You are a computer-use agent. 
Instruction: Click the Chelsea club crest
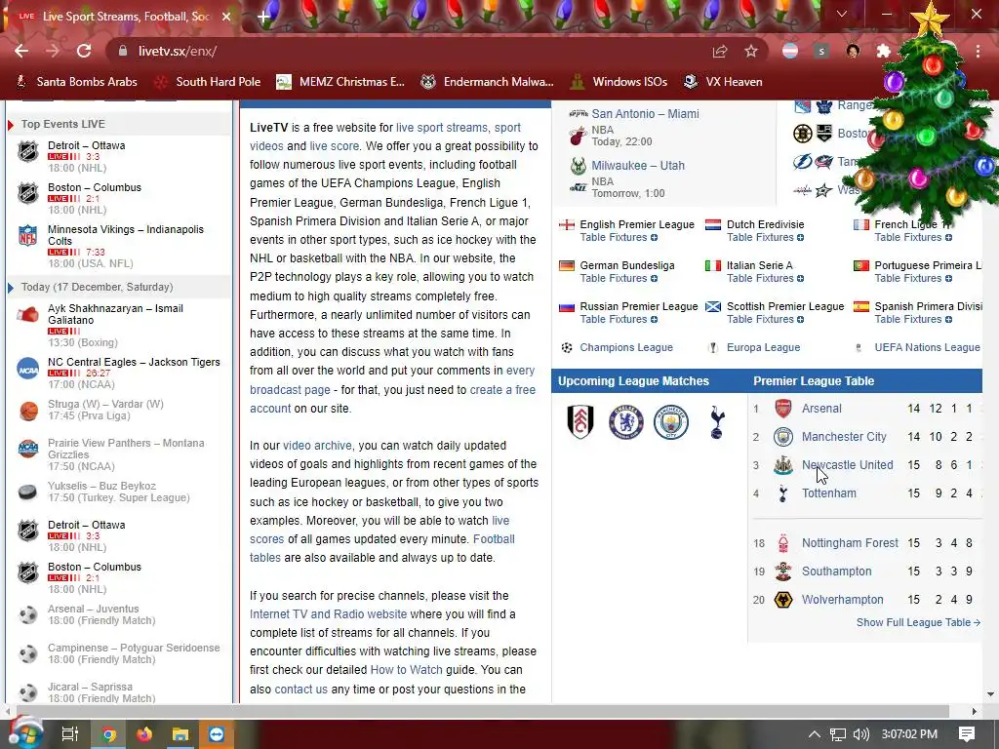click(625, 421)
